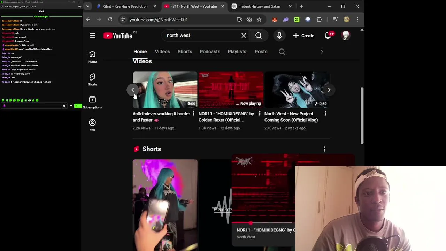The image size is (446, 251).
Task: Switch to the channel Videos tab
Action: pos(162,52)
